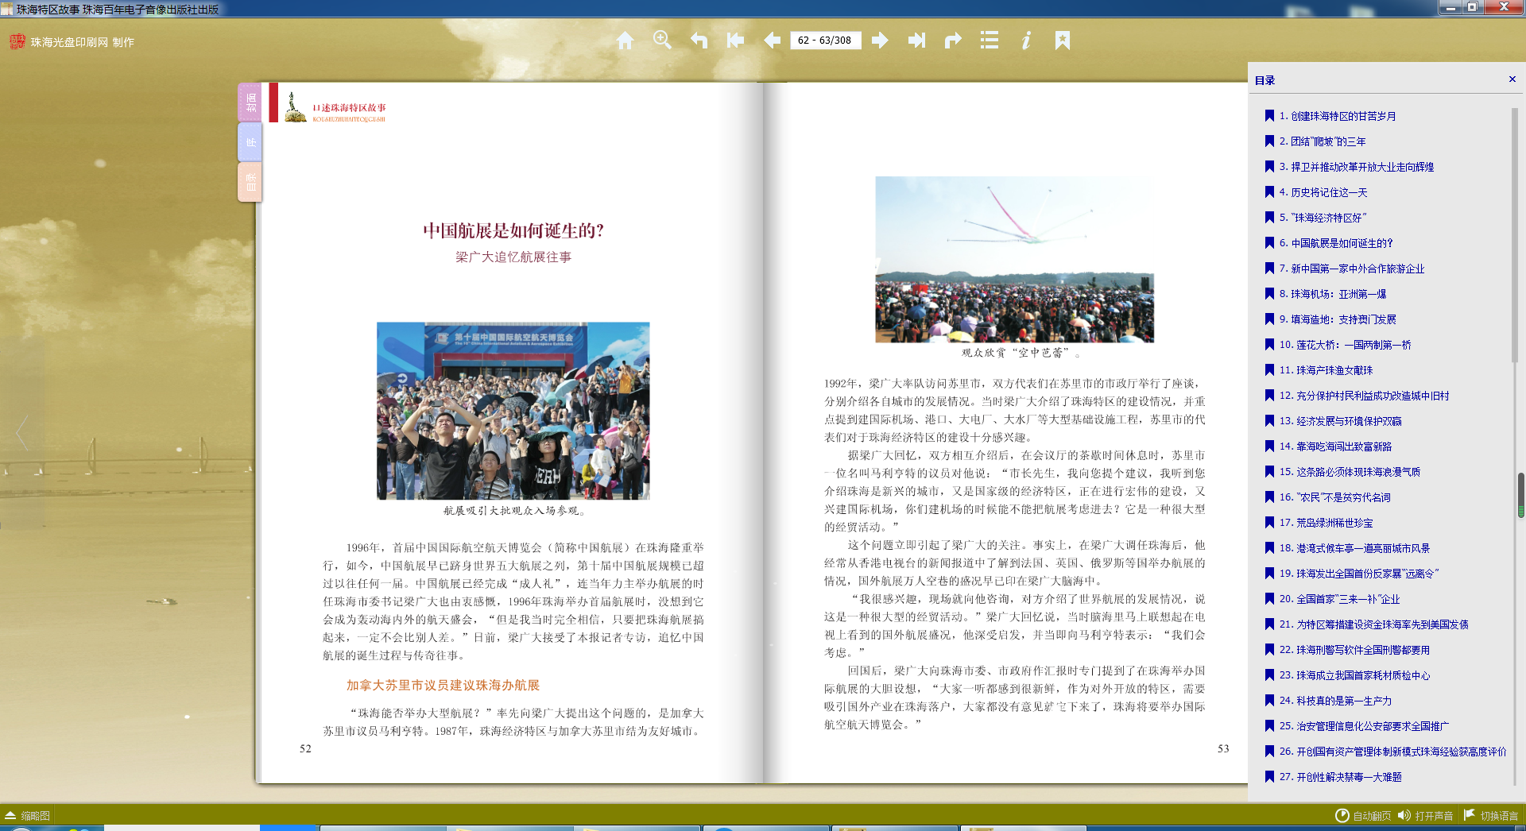Click the 珠海光盘印刷网 制作 logo link
The height and width of the screenshot is (831, 1526).
coord(72,42)
